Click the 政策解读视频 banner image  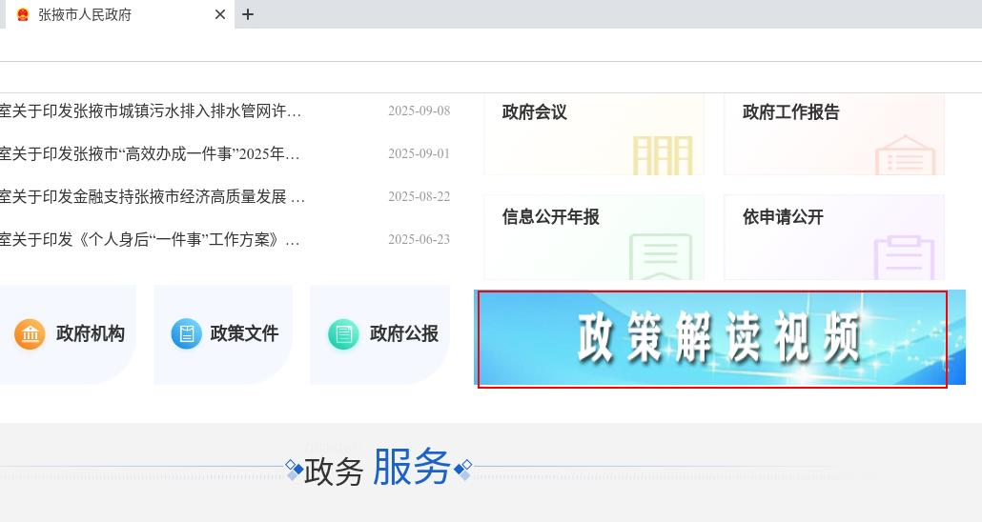(719, 338)
